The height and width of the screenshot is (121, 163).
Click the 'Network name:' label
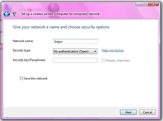pyautogui.click(x=23, y=41)
